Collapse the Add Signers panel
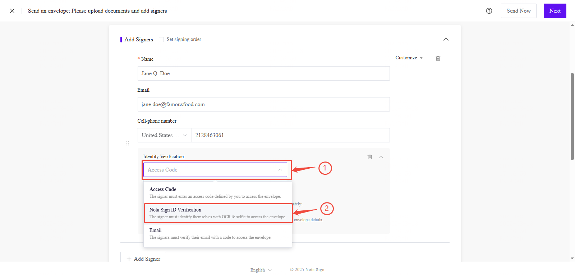 pyautogui.click(x=446, y=39)
